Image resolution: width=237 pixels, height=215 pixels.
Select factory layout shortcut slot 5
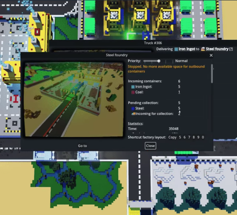180,137
